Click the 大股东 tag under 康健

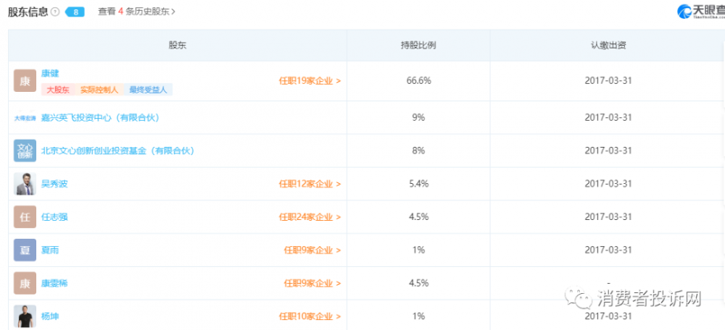(58, 90)
